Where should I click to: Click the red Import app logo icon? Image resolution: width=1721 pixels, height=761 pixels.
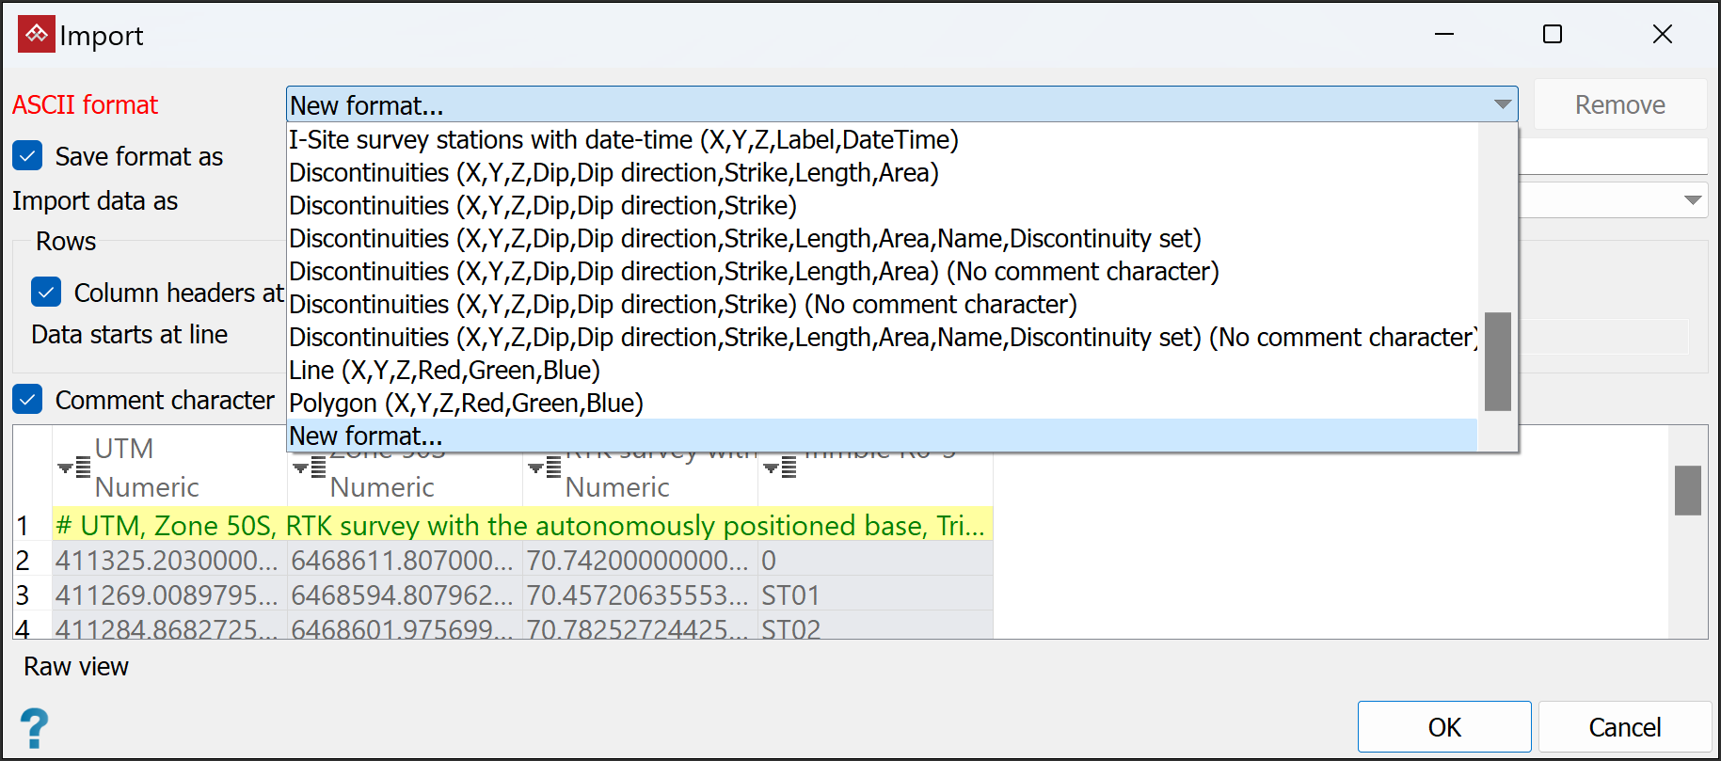[36, 35]
